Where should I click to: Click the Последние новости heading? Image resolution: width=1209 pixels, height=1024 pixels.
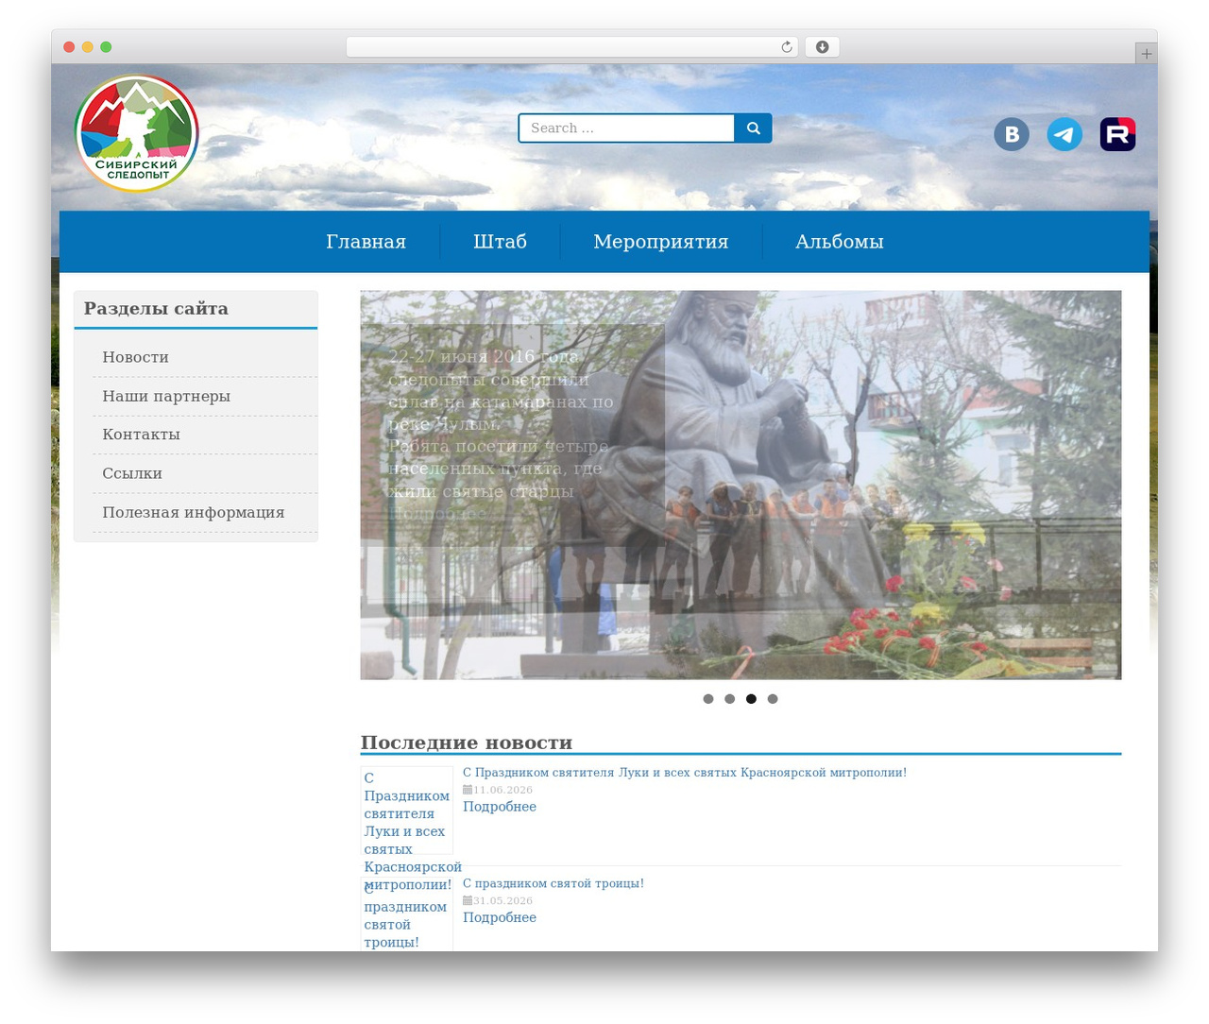pos(467,742)
